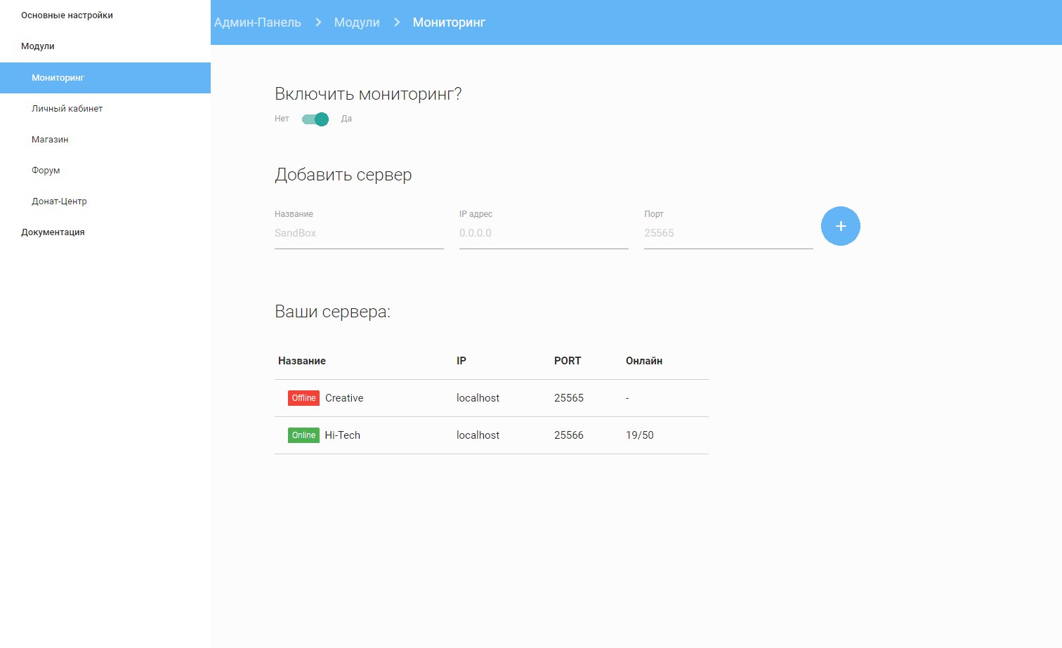Toggle the monitoring enable switch
The image size is (1062, 648).
pyautogui.click(x=315, y=119)
